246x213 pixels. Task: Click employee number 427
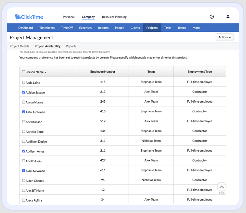103,160
